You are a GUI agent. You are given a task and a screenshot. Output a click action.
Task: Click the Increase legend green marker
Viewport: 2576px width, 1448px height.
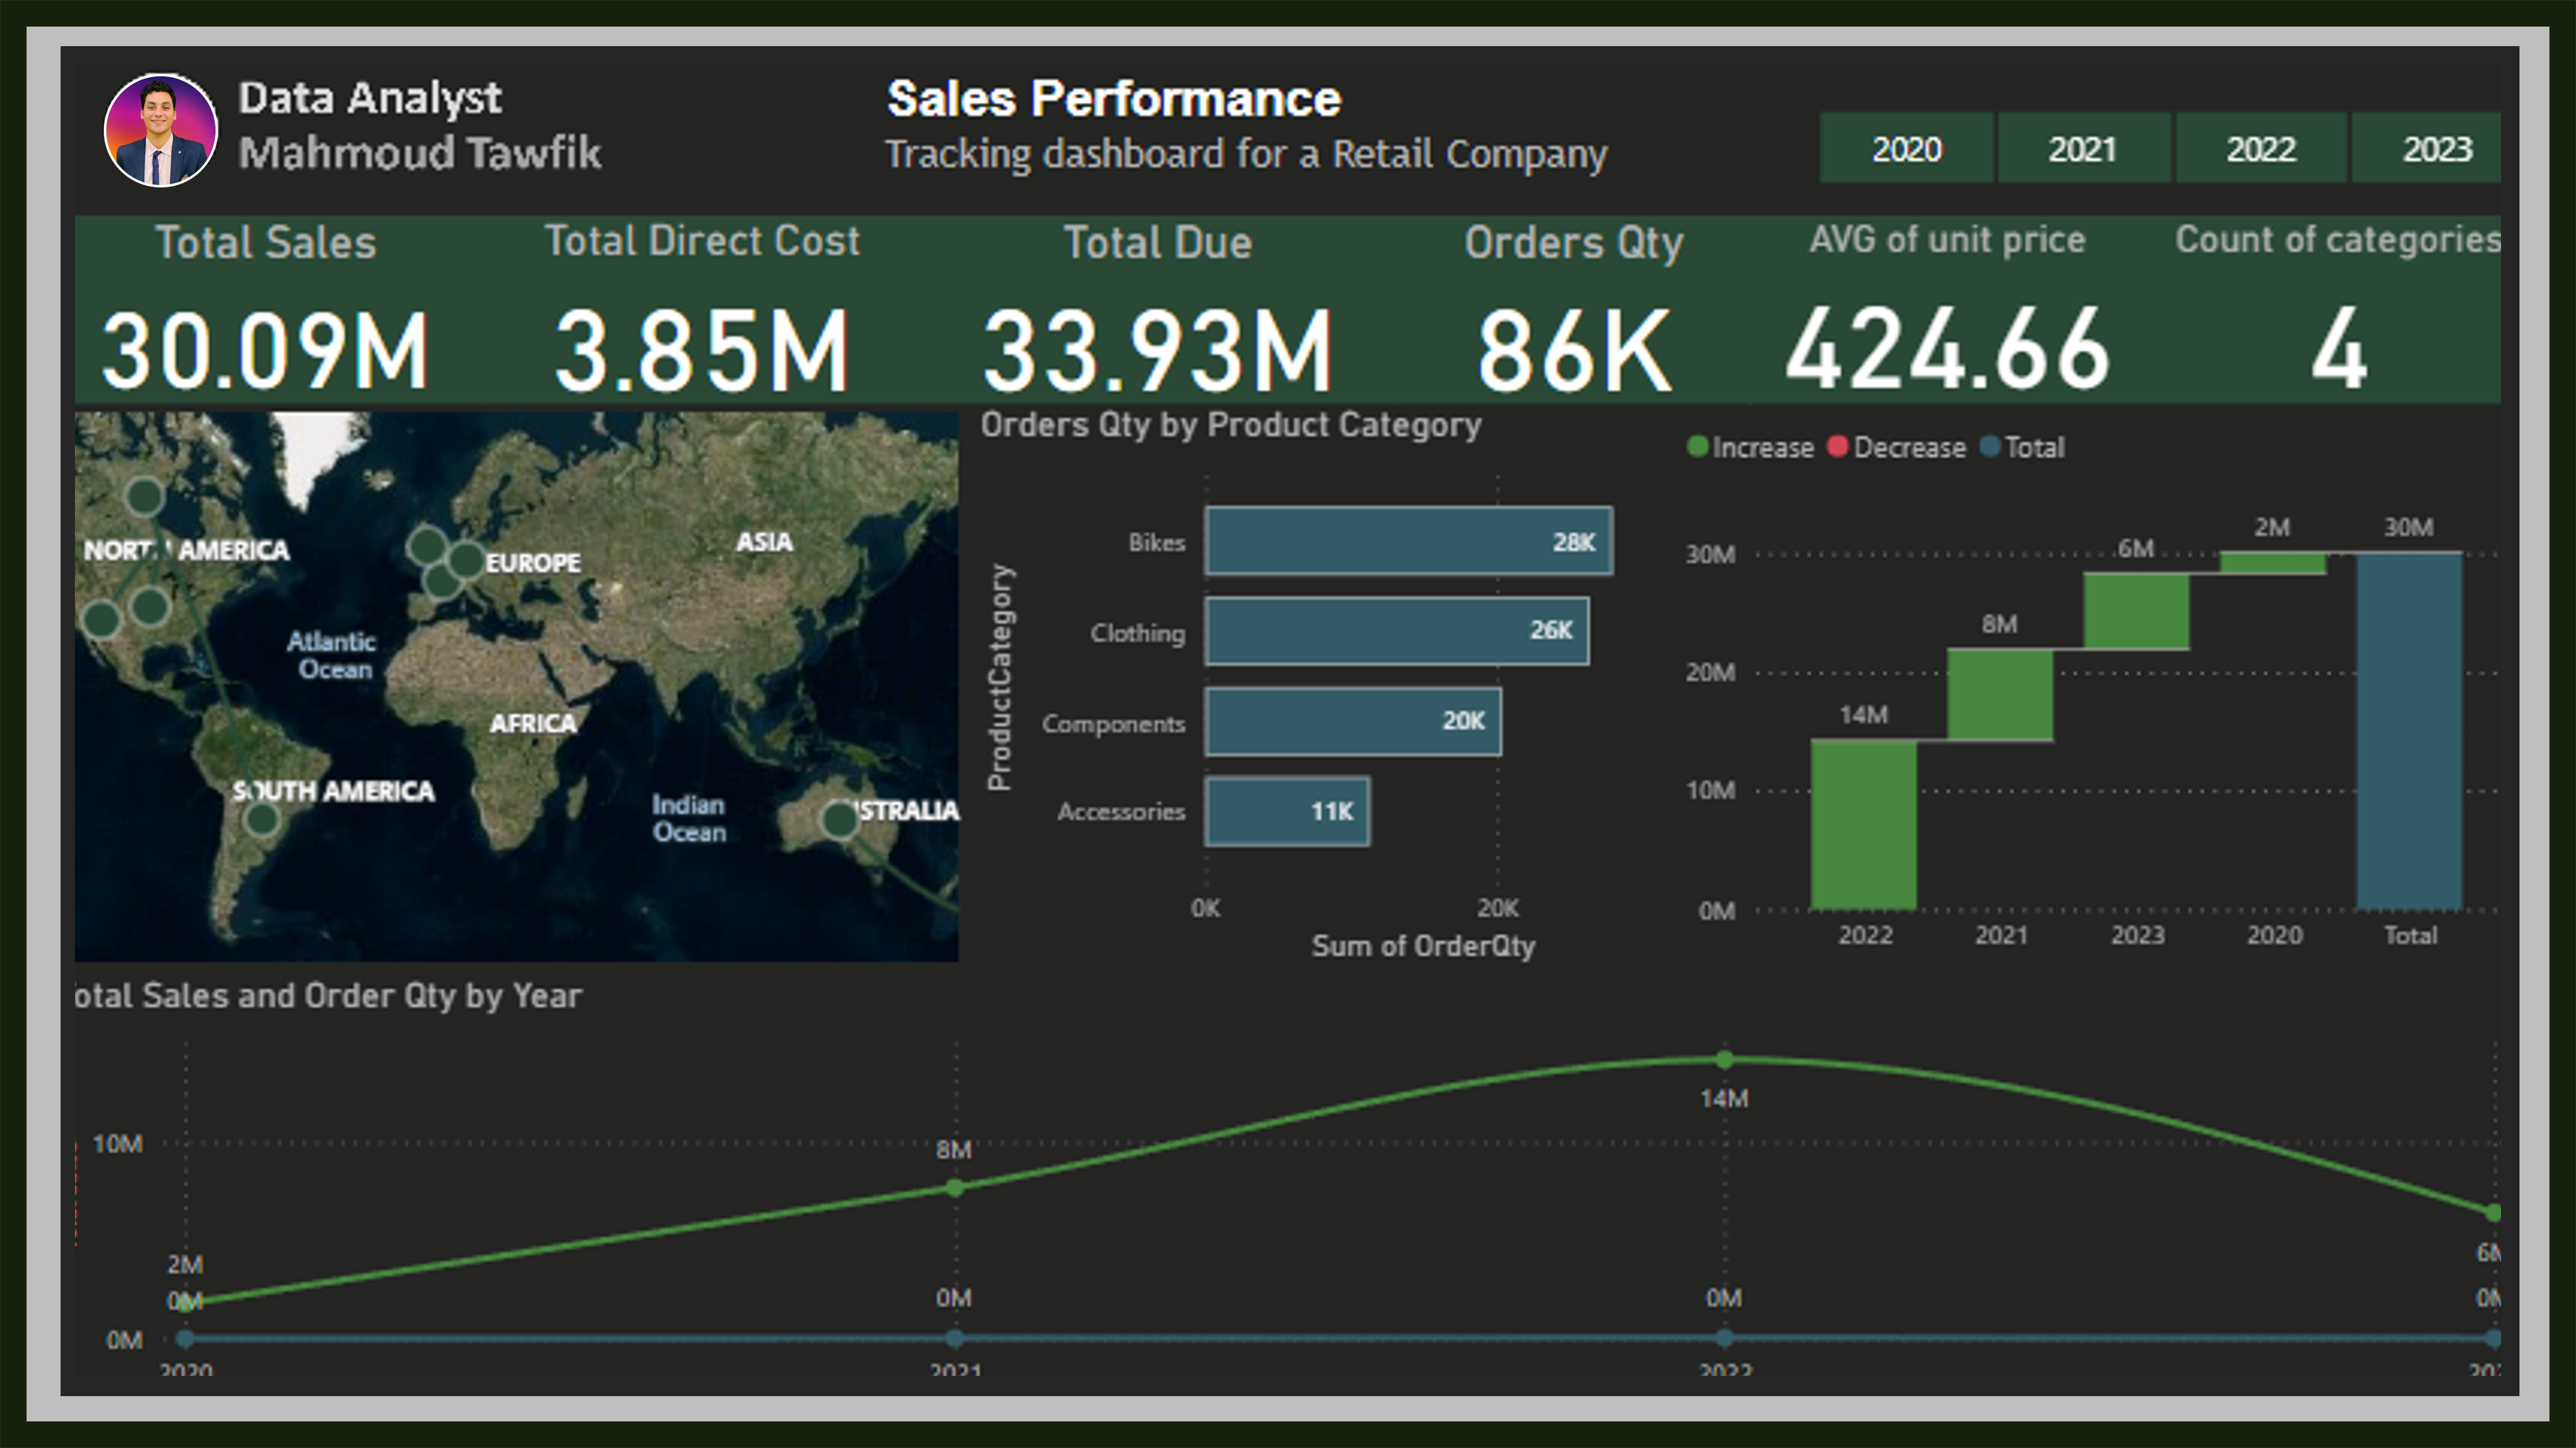1697,446
